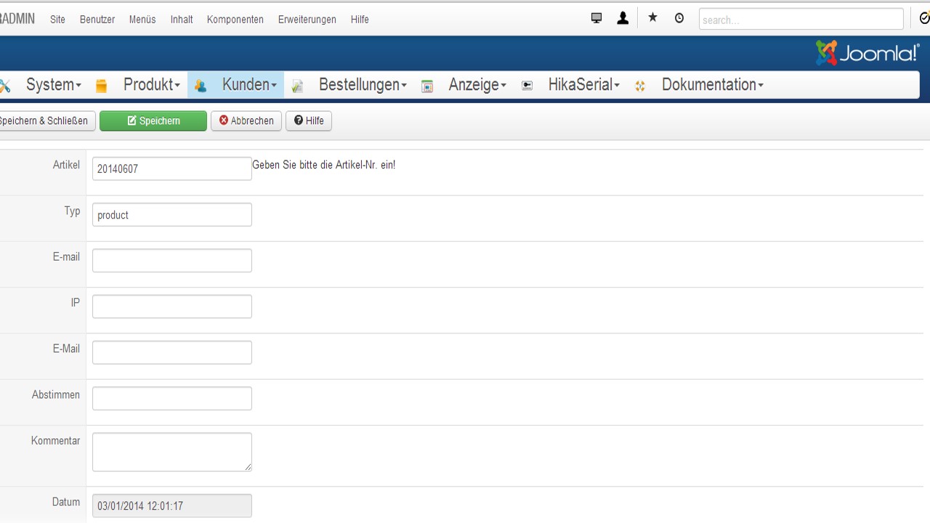
Task: Click the "Datum" field label
Action: (x=66, y=502)
